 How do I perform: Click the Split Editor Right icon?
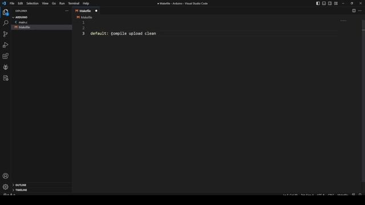[x=354, y=11]
